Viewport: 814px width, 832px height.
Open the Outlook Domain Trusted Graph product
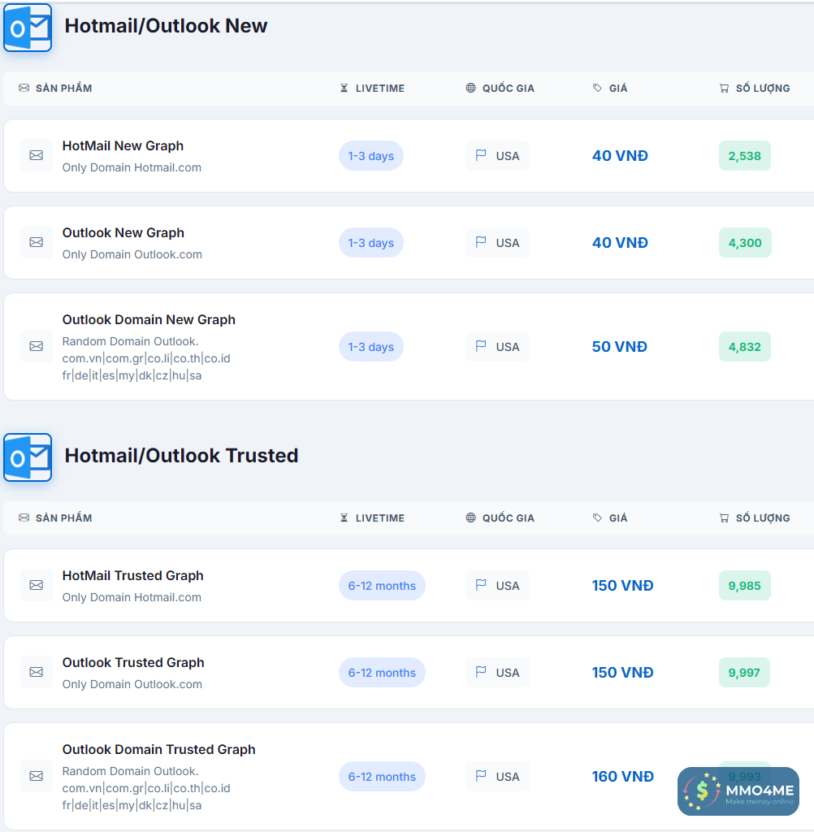(158, 749)
